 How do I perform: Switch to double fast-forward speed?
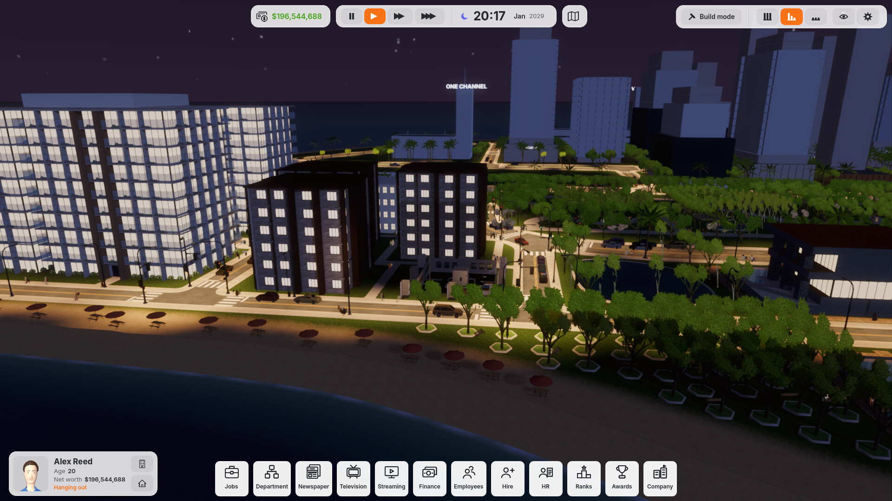[399, 16]
